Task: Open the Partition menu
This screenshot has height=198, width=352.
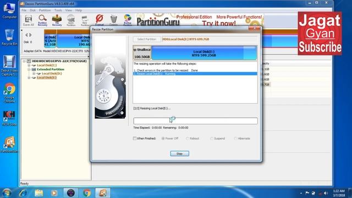Action: tap(45, 10)
